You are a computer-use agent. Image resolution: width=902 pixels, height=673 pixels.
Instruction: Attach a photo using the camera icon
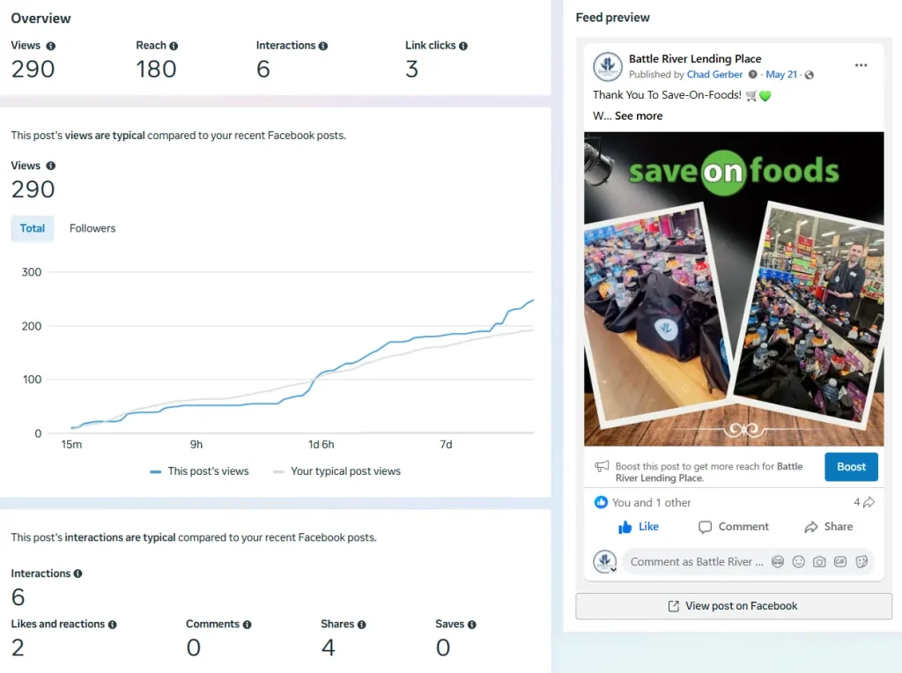820,562
